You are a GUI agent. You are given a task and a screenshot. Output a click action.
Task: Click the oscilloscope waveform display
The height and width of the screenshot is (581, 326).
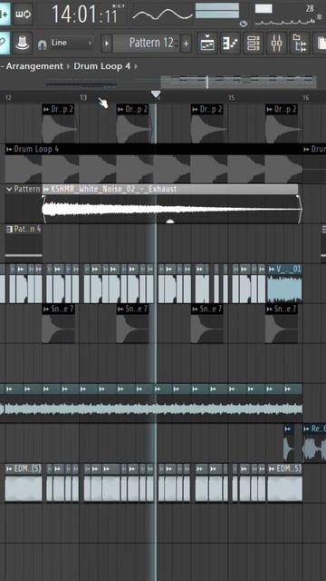click(x=163, y=15)
